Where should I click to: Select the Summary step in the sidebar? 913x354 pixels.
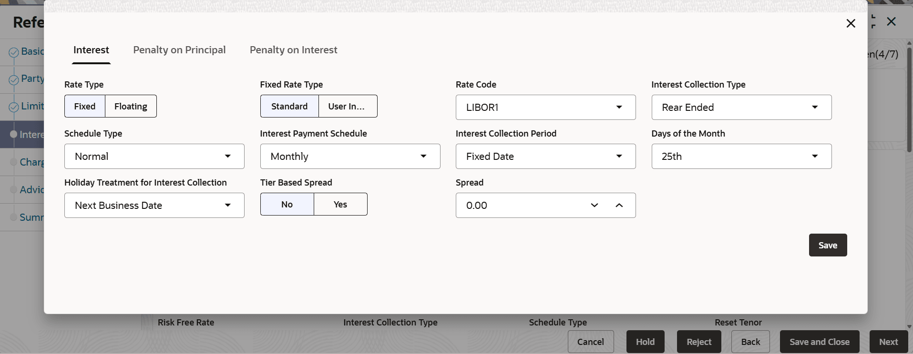coord(22,217)
